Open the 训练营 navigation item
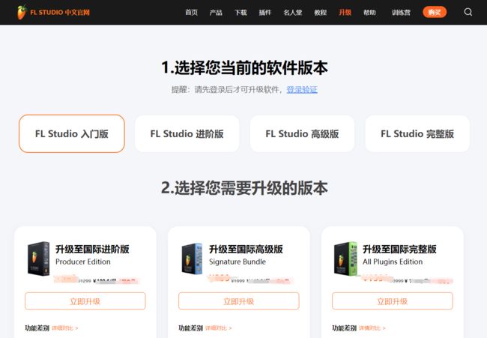This screenshot has width=487, height=338. tap(401, 13)
